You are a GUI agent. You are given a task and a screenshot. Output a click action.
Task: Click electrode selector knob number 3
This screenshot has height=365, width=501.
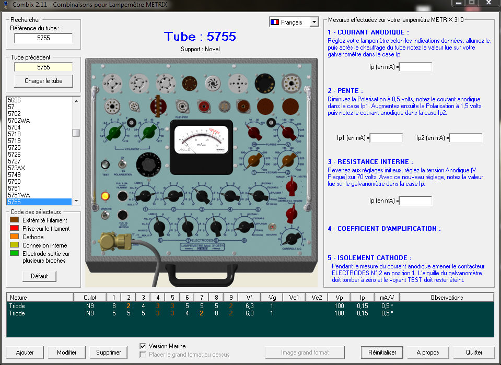(202, 196)
